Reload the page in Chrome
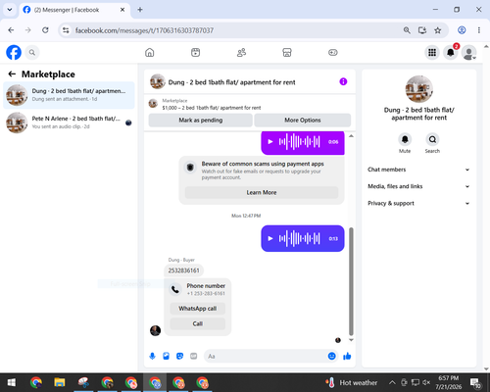The height and width of the screenshot is (392, 490). pyautogui.click(x=45, y=30)
